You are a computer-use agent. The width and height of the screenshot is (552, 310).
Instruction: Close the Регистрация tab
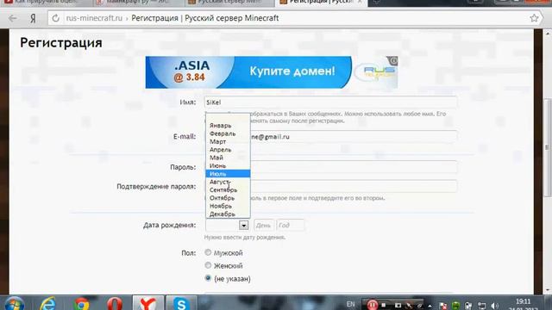point(360,2)
